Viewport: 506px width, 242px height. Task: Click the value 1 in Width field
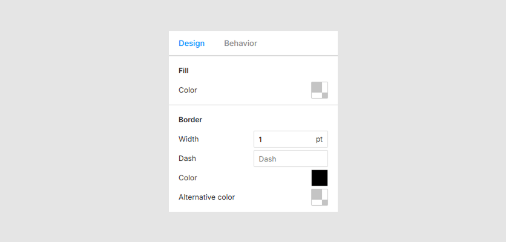pyautogui.click(x=261, y=140)
